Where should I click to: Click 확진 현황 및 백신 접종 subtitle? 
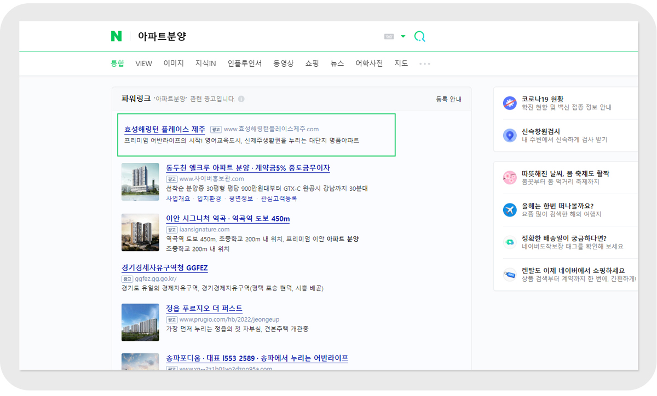[566, 108]
